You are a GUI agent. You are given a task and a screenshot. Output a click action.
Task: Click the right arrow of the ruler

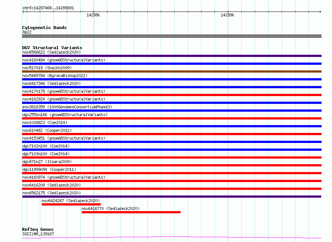[x=320, y=12]
